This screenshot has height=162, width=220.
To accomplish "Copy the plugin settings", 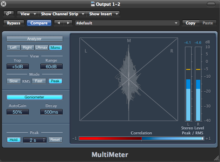I will [190, 23].
